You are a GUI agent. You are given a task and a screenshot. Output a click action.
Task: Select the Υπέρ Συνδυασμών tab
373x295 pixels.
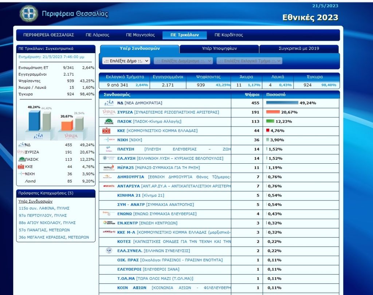point(140,48)
